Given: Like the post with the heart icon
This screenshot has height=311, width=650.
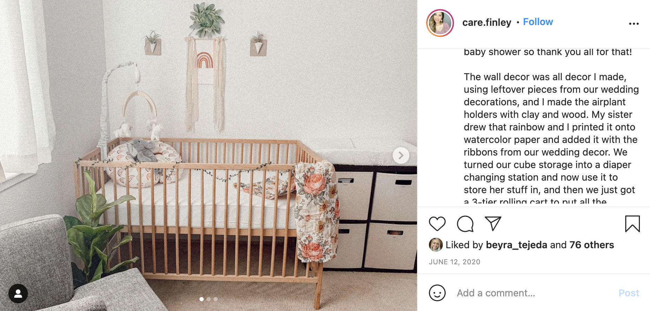Looking at the screenshot, I should coord(437,224).
